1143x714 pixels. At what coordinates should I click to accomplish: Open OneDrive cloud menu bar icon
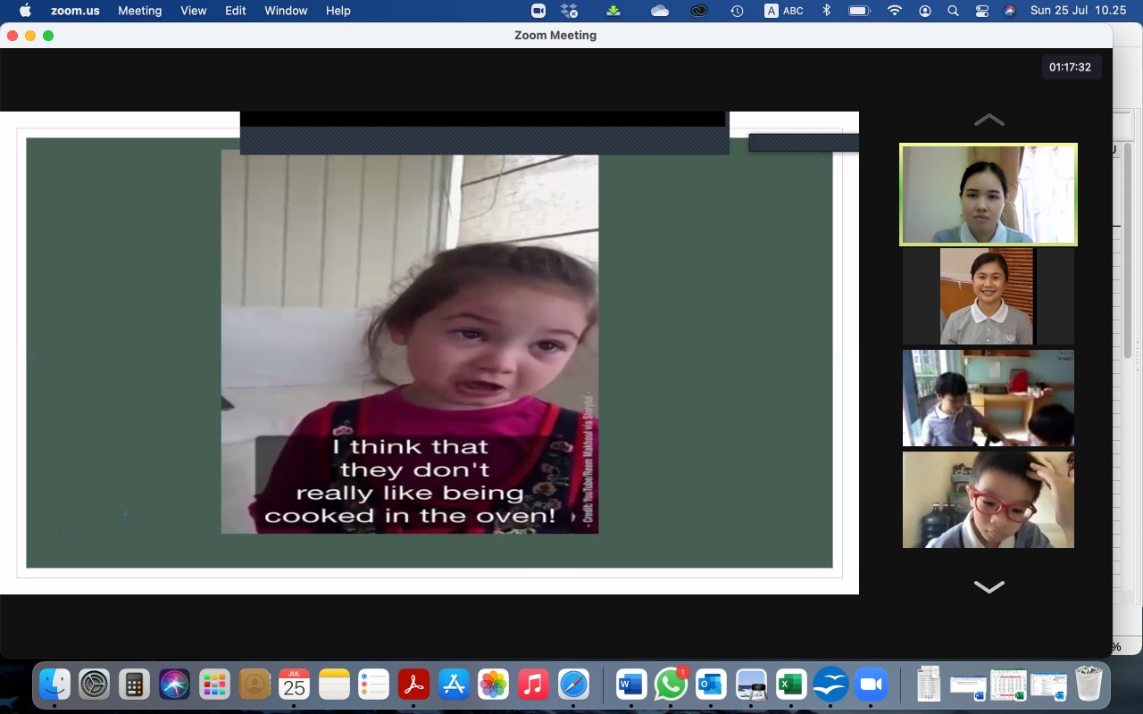tap(660, 11)
